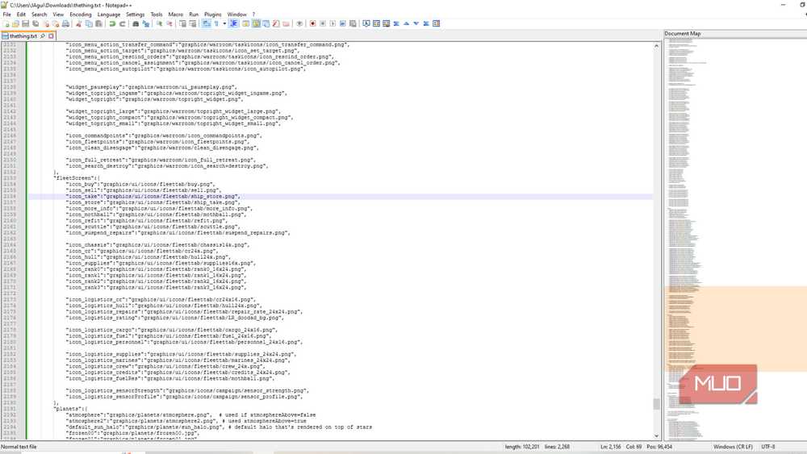Screen dimensions: 807x454
Task: Click the "UTF-8" encoding status bar entry
Action: (768, 447)
